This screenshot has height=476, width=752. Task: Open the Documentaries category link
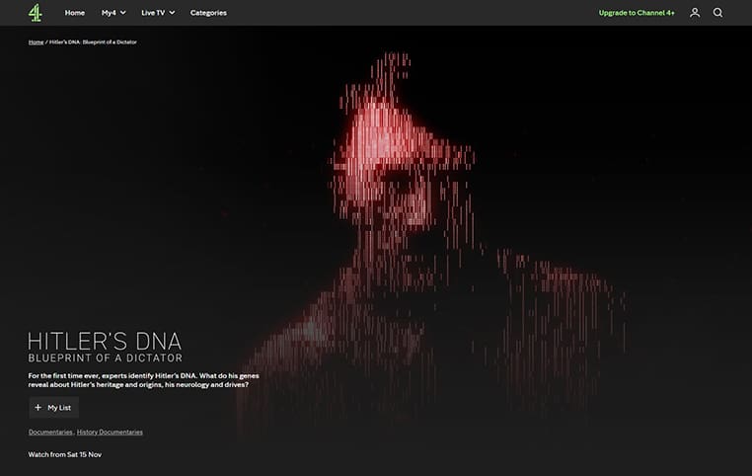50,433
